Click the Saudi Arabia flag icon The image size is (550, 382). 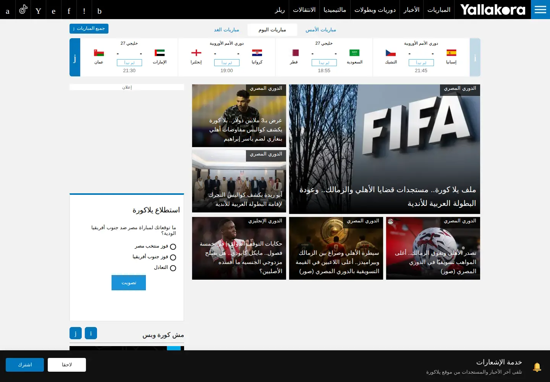(354, 53)
